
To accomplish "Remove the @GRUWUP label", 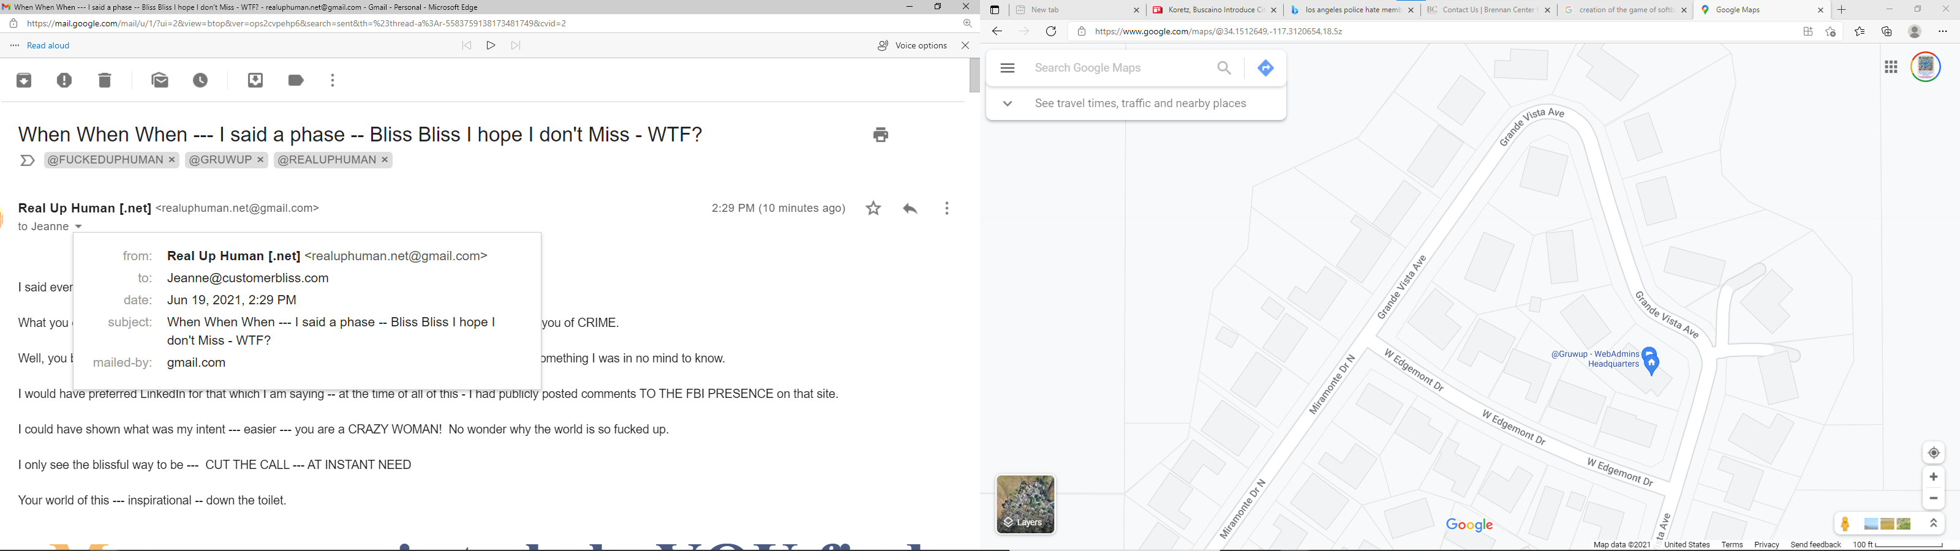I will tap(261, 160).
